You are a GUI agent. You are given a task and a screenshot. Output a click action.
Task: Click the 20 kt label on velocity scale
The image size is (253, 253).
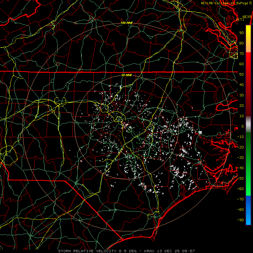tap(241, 106)
